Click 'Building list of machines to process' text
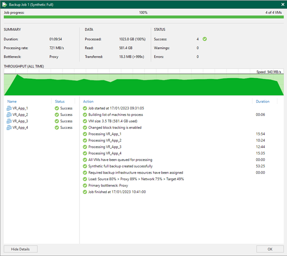This screenshot has height=256, width=287. pos(115,114)
